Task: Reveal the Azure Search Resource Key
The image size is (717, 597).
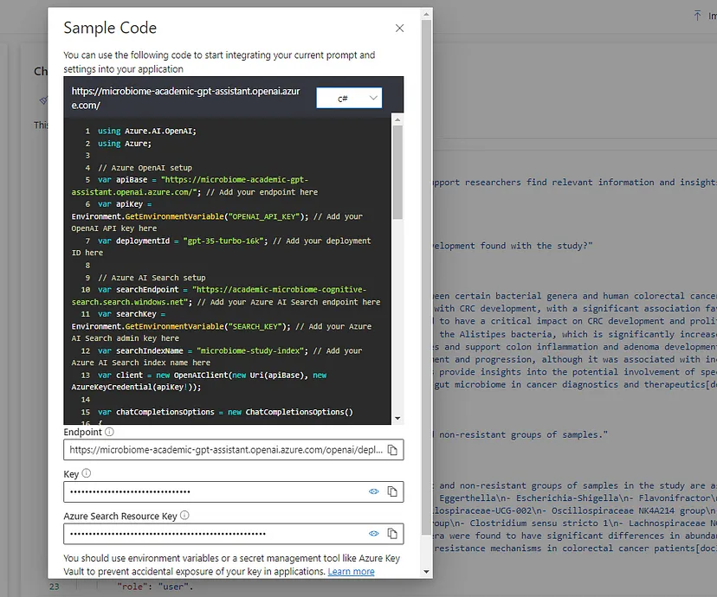Action: point(373,534)
